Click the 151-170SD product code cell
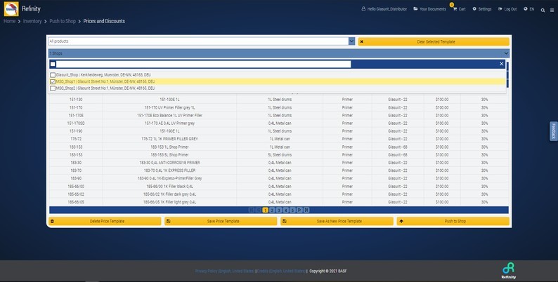The height and width of the screenshot is (282, 558). click(x=76, y=123)
